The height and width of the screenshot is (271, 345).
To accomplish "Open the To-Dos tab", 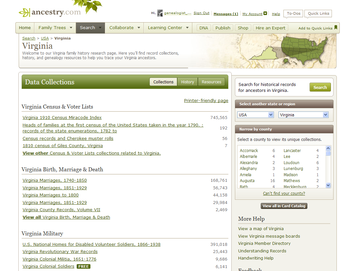I will (x=294, y=13).
